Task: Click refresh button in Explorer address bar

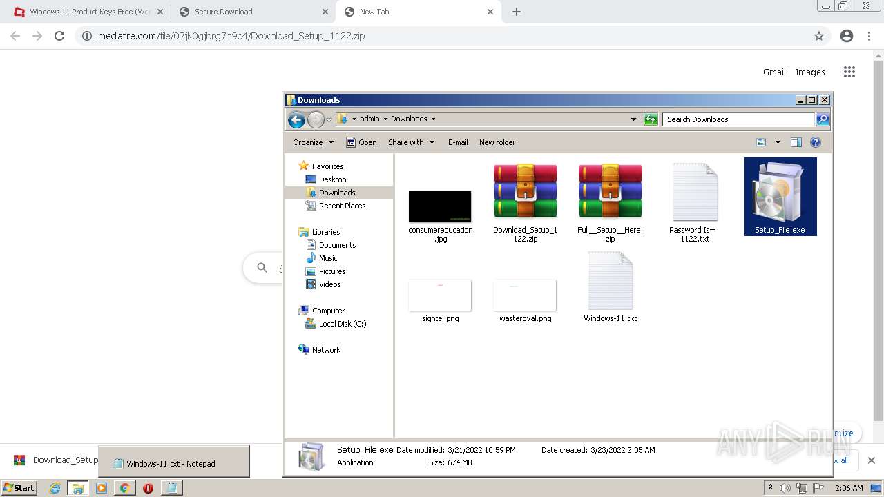Action: pyautogui.click(x=651, y=119)
